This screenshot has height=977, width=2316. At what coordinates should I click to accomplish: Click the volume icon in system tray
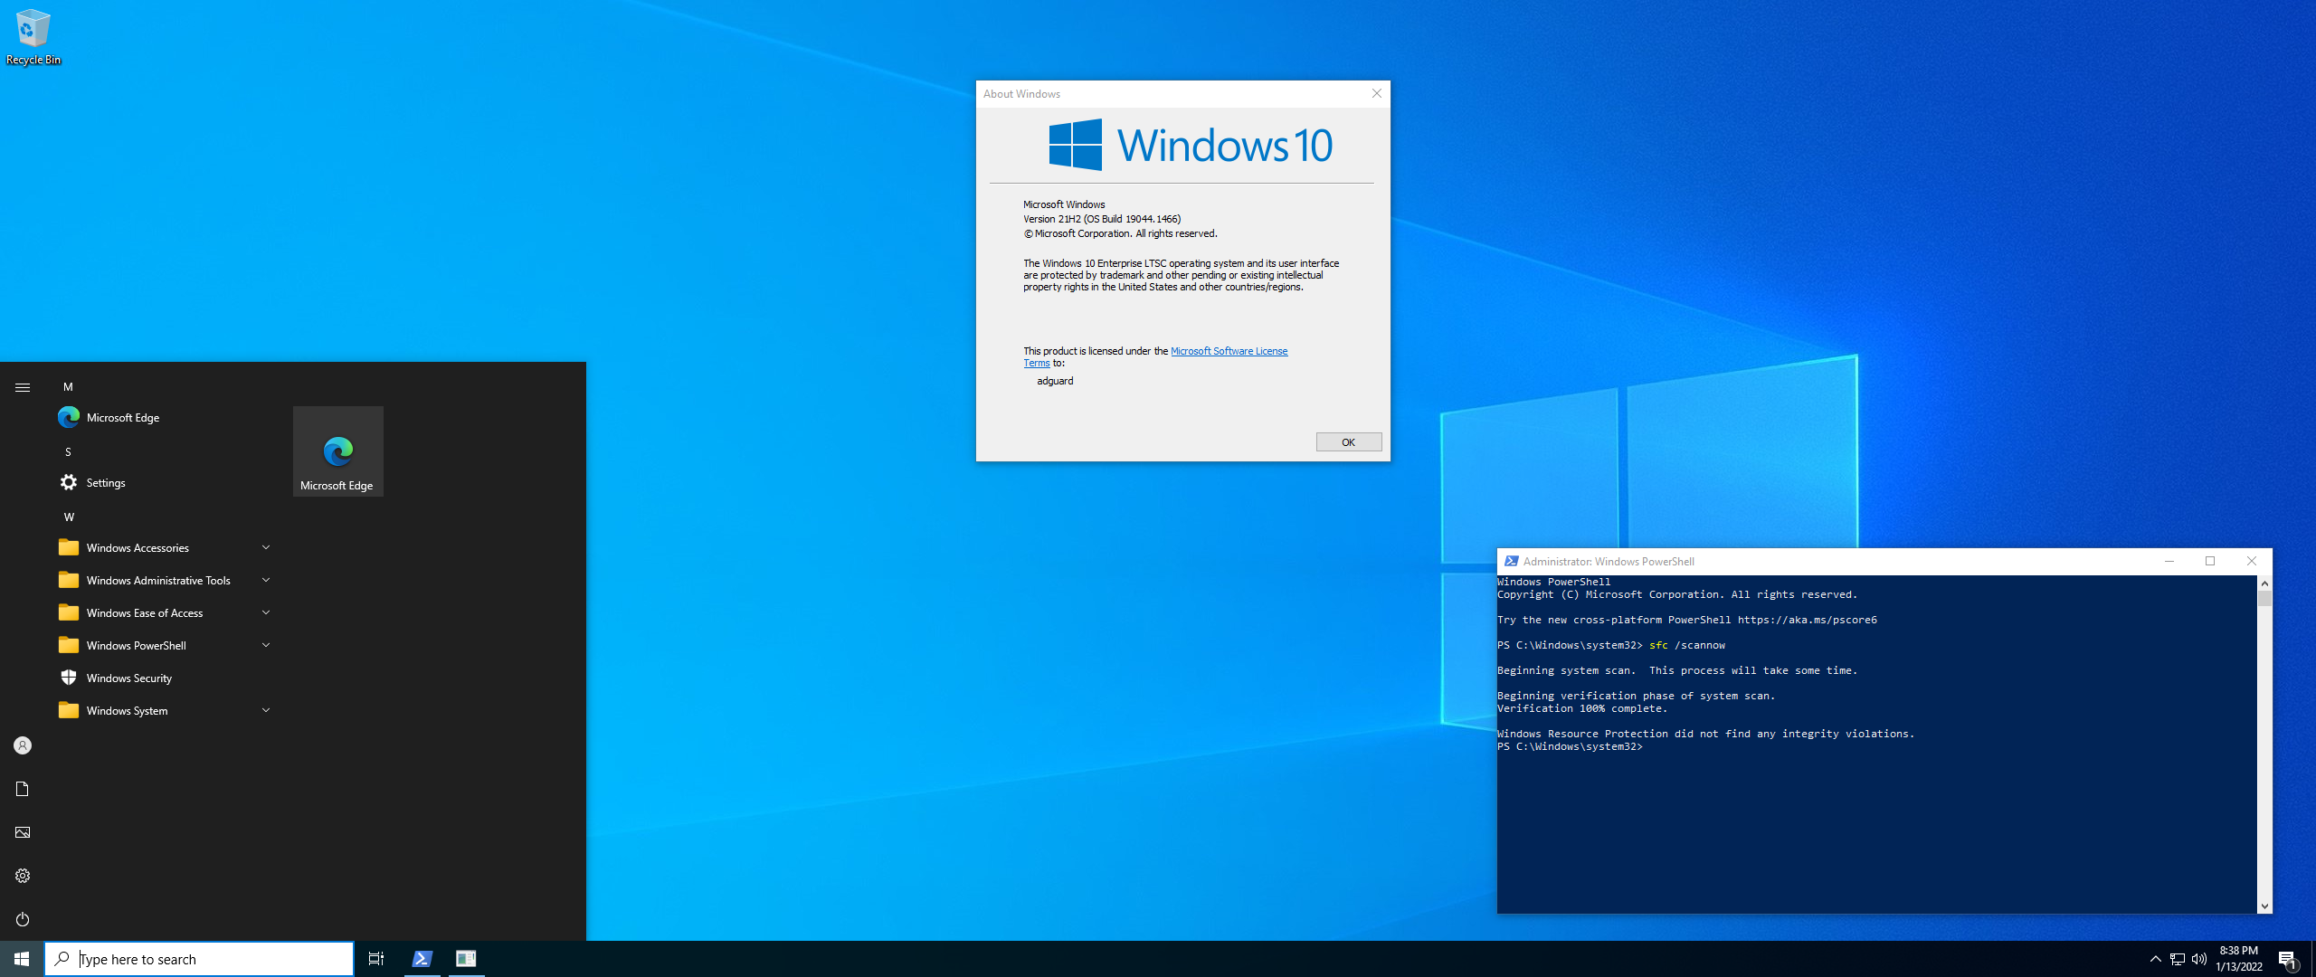coord(2199,959)
